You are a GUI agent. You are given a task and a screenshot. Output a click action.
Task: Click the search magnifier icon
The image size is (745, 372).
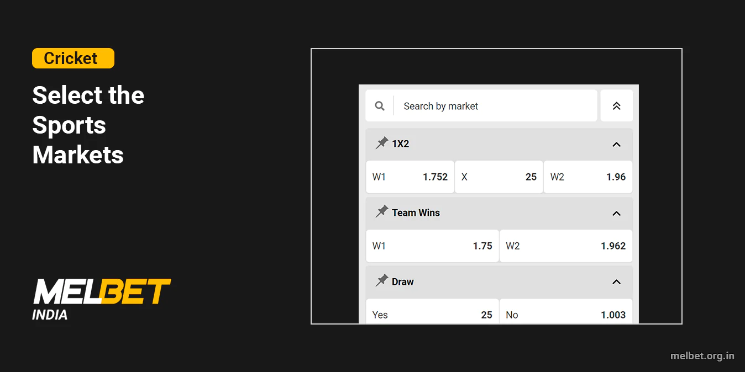[379, 105]
